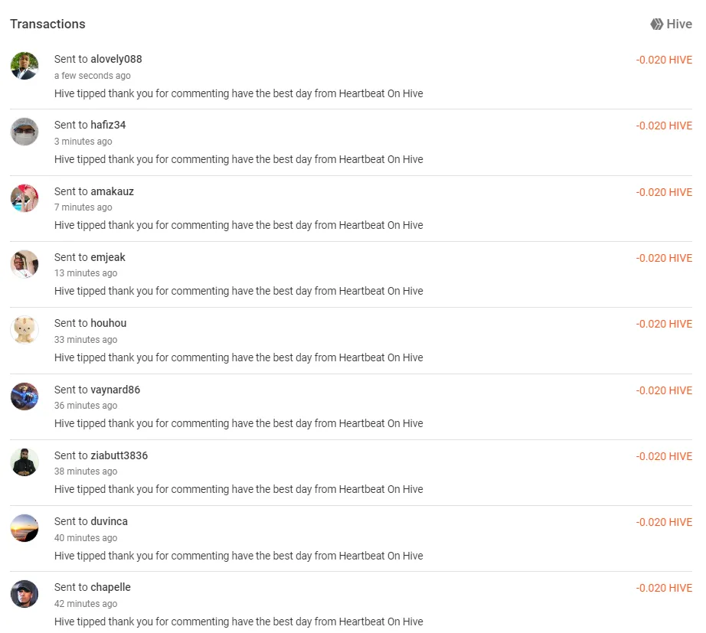Click the Hive label text

coord(679,24)
